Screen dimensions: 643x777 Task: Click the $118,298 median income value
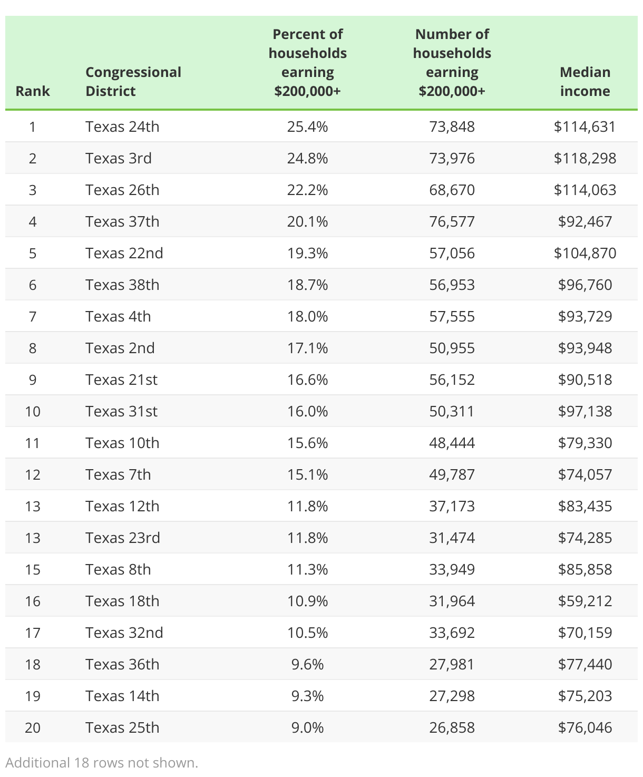coord(584,158)
